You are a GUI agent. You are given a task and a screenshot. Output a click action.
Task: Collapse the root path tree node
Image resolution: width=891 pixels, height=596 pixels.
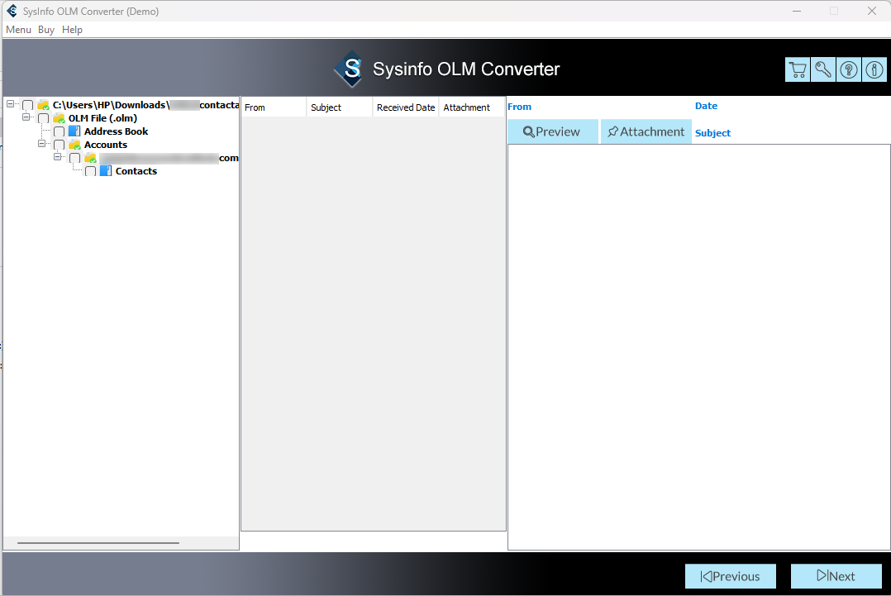10,104
